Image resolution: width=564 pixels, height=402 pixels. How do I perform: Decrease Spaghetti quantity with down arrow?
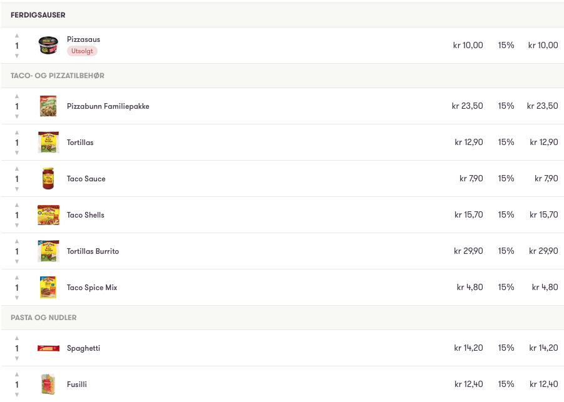click(17, 358)
